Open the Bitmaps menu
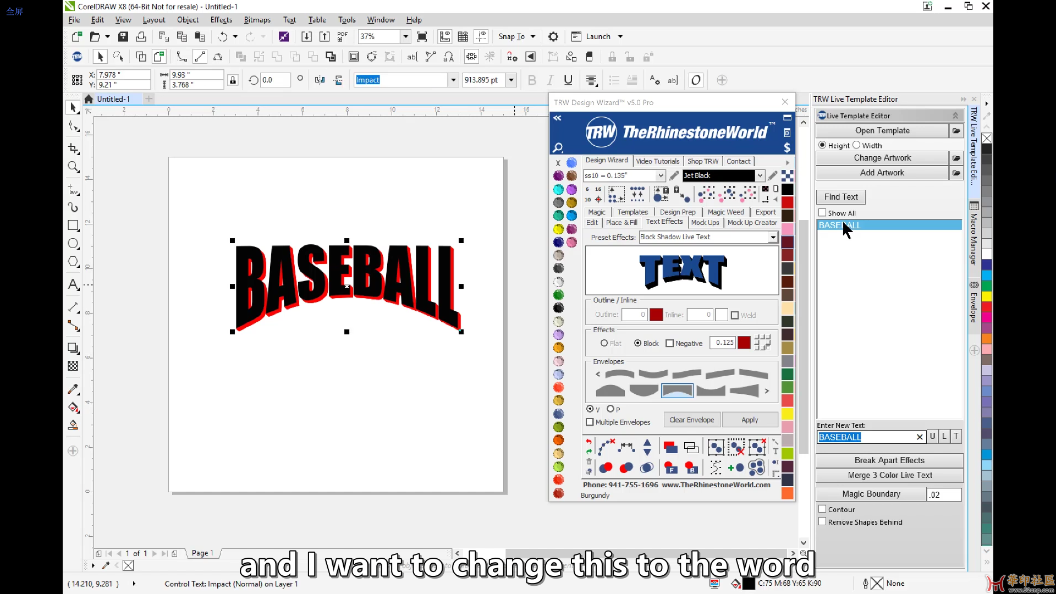The width and height of the screenshot is (1056, 594). pos(257,20)
